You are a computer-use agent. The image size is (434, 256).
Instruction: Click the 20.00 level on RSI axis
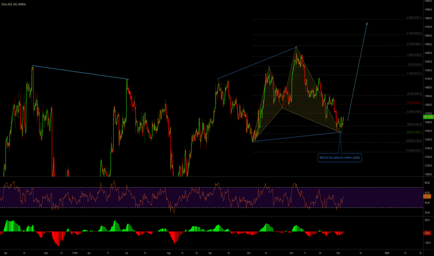[x=427, y=213]
